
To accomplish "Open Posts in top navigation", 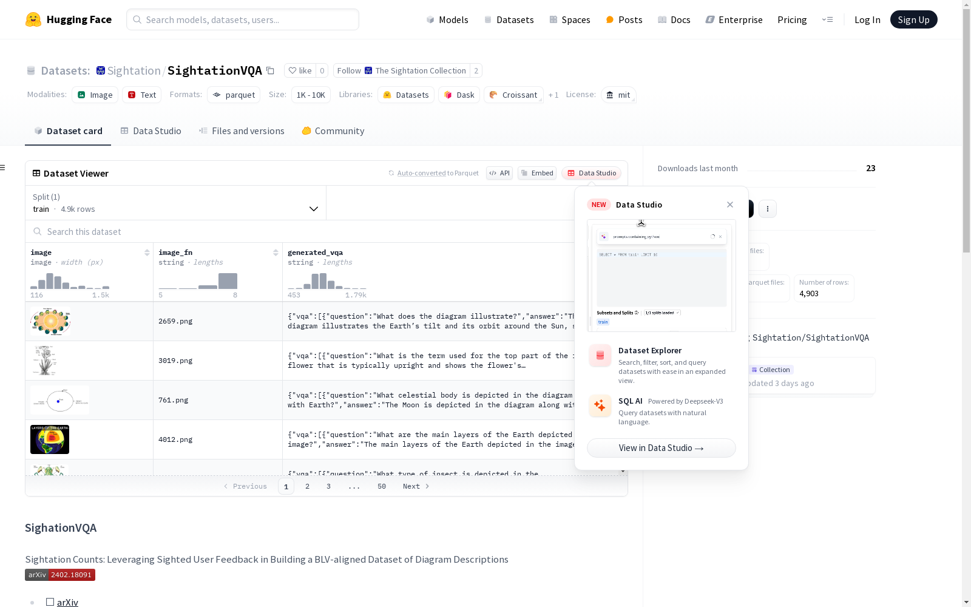I will click(x=624, y=19).
